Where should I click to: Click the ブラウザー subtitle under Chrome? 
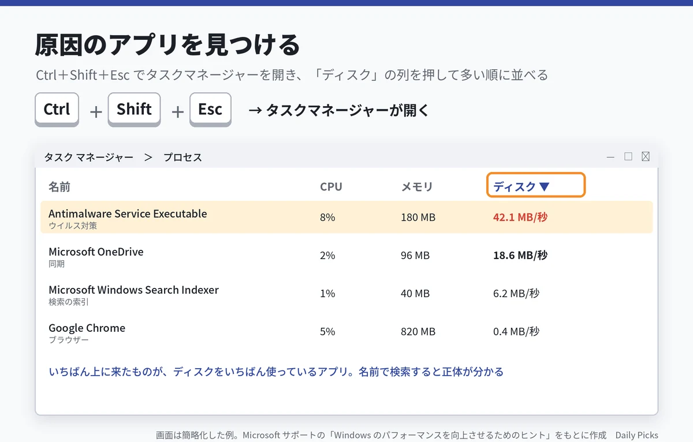[69, 340]
